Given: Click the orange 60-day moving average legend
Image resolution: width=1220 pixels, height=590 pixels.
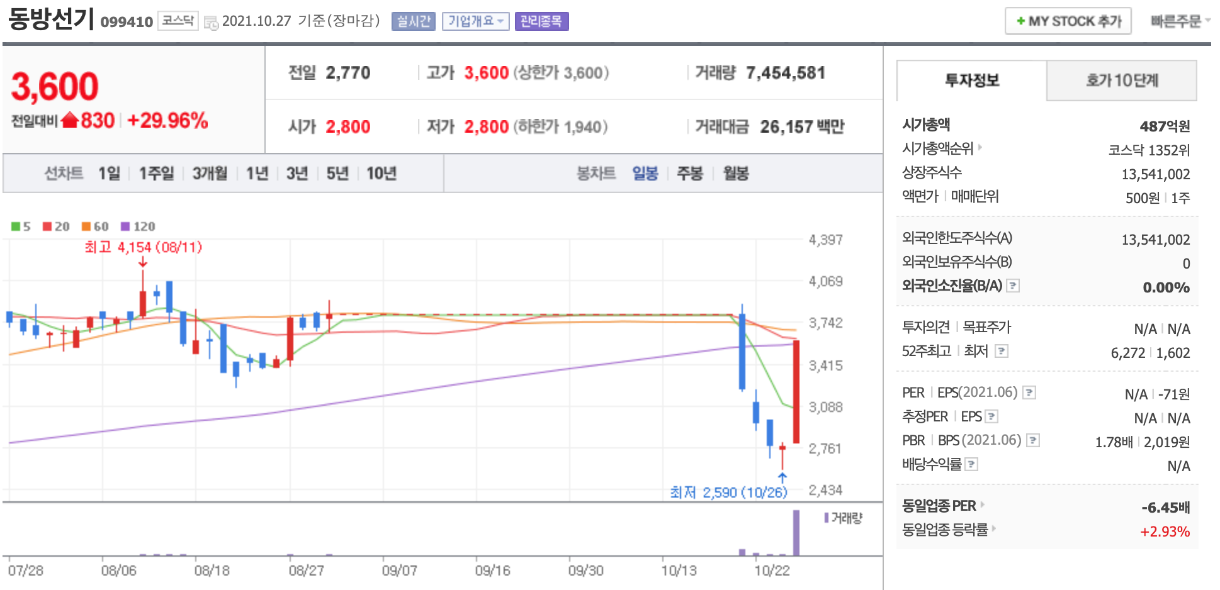Looking at the screenshot, I should [x=95, y=226].
